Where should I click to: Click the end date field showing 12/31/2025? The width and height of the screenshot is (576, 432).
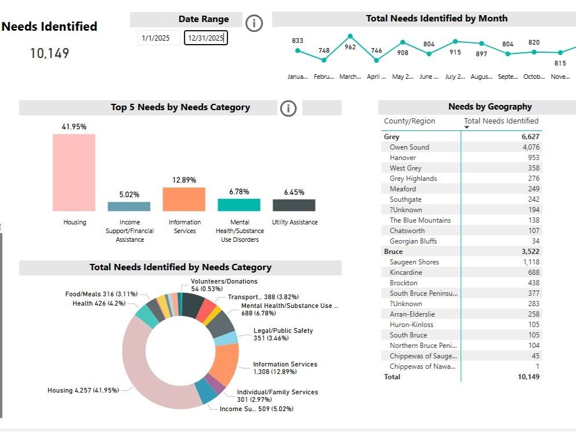[205, 38]
